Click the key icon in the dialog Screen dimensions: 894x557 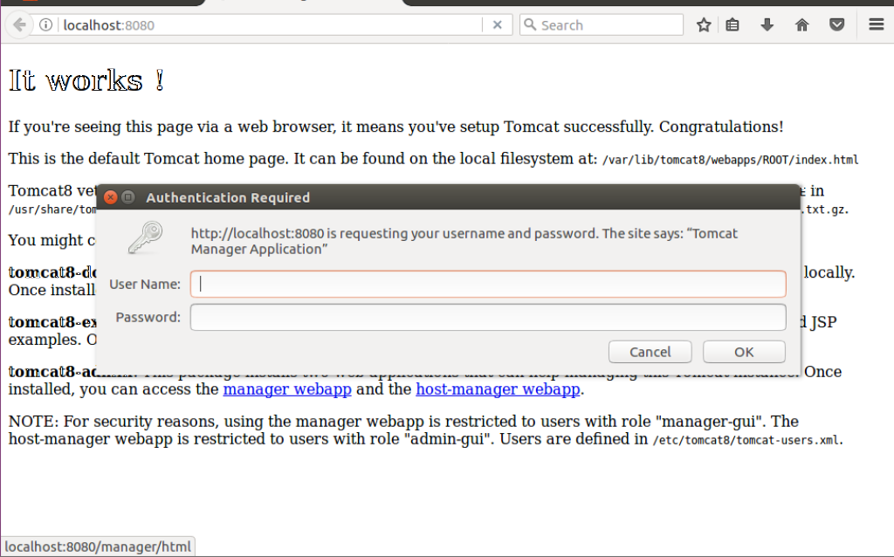click(144, 237)
